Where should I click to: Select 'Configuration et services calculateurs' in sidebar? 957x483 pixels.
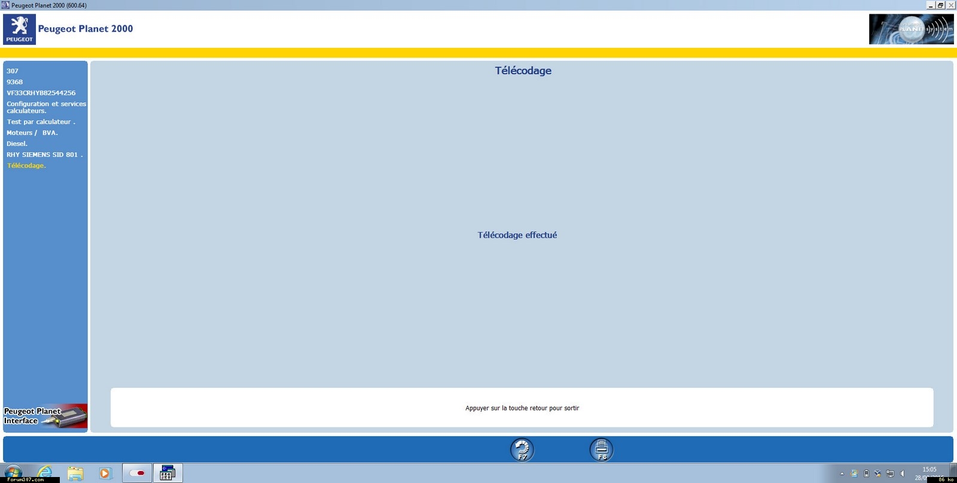pos(46,107)
